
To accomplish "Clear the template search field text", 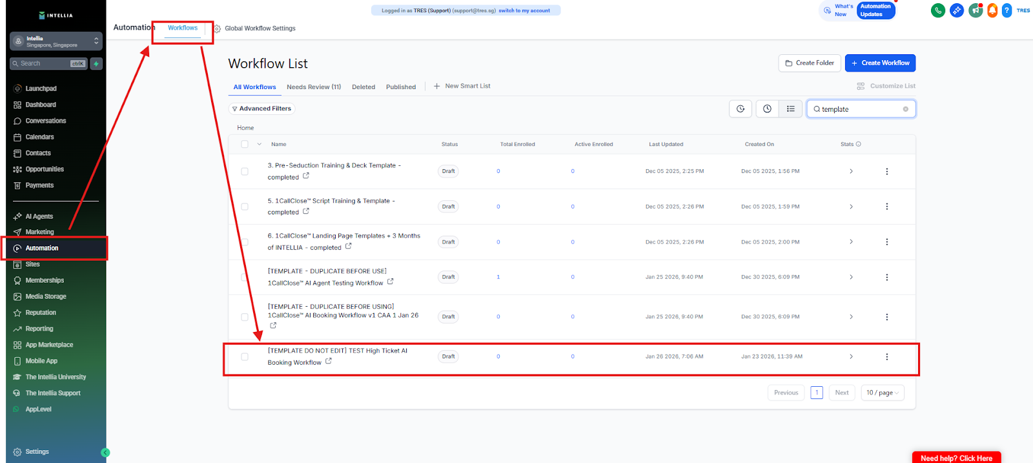I will [x=905, y=109].
